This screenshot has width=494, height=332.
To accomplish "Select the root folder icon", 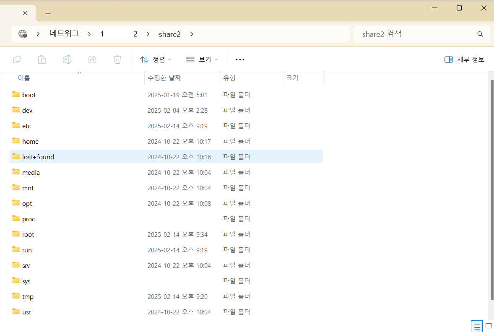I will tap(16, 234).
